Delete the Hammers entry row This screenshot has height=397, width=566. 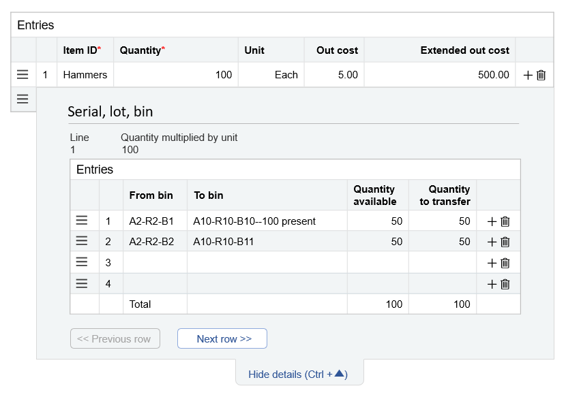(x=541, y=75)
